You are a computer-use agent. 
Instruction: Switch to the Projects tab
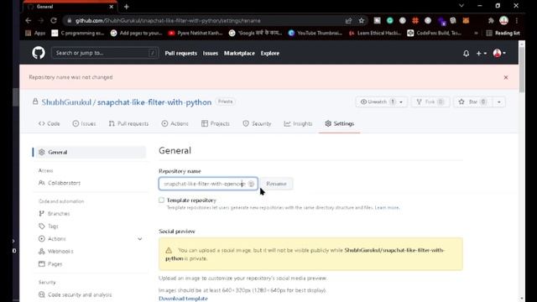pyautogui.click(x=216, y=123)
